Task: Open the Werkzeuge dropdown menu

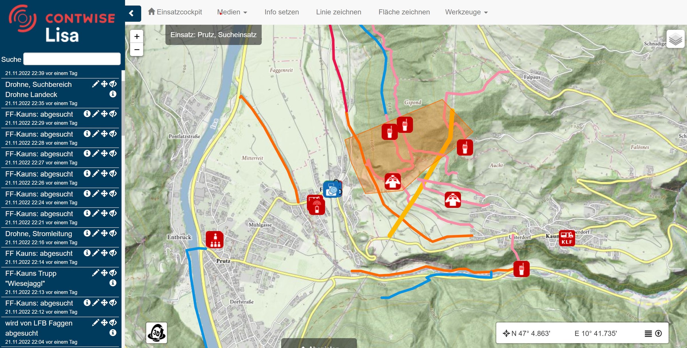Action: (x=466, y=12)
